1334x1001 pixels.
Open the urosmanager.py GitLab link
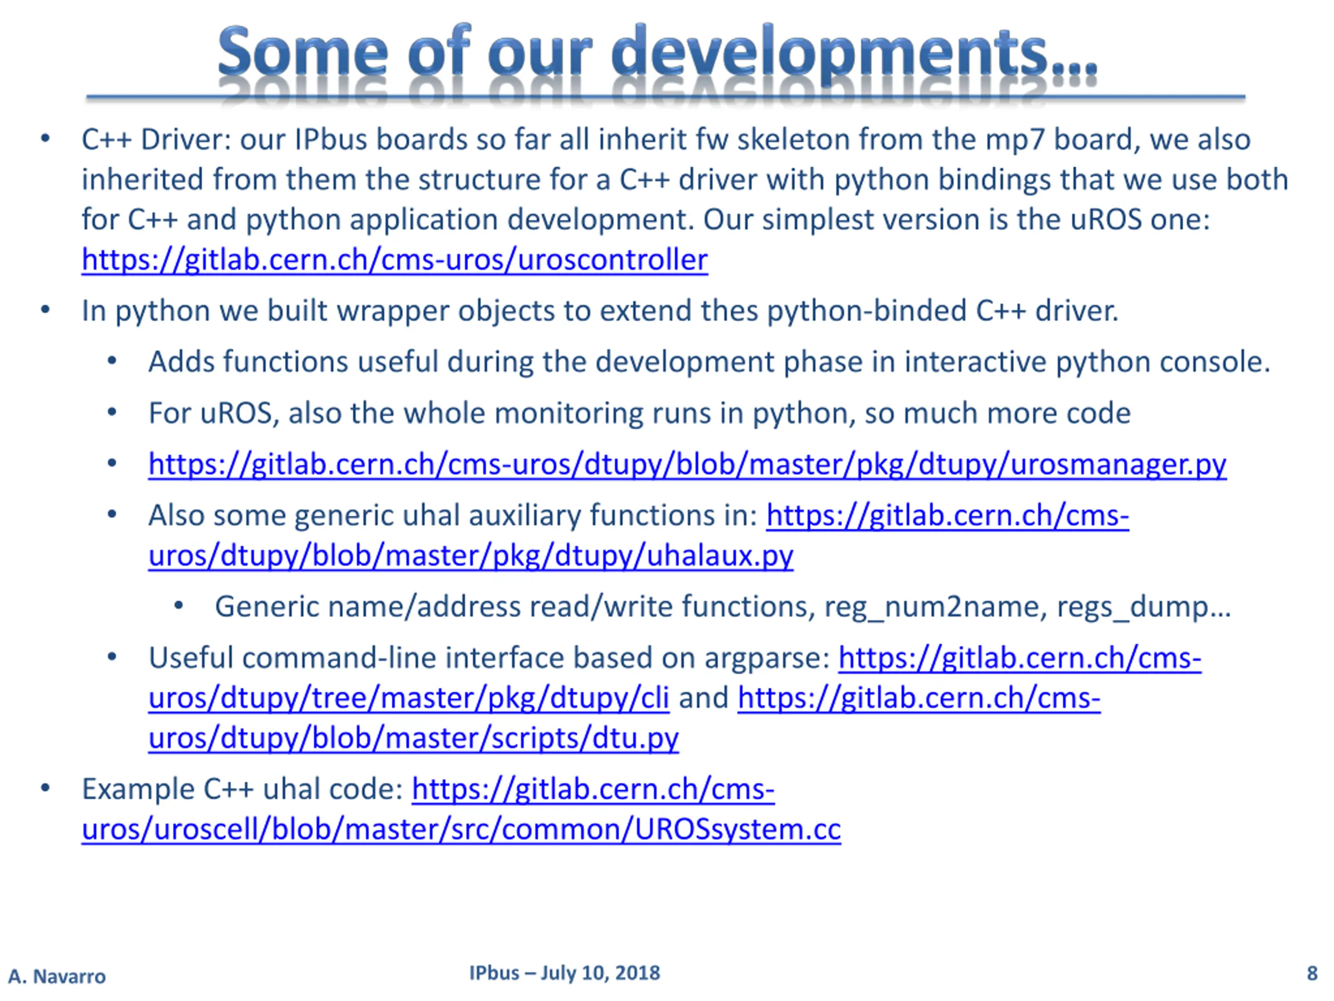tap(687, 465)
